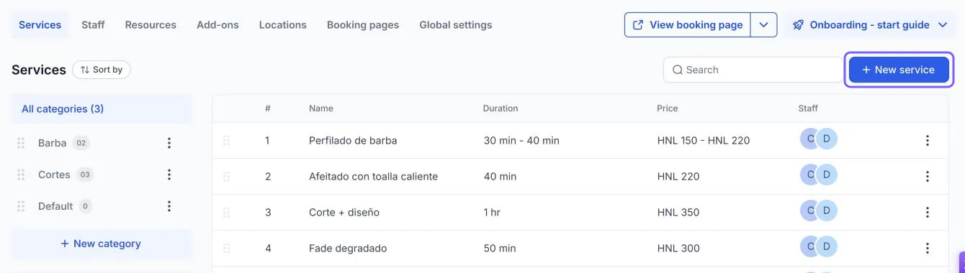The image size is (965, 273).
Task: Click drag handle for Afeitado con toalla caliente
Action: 226,176
